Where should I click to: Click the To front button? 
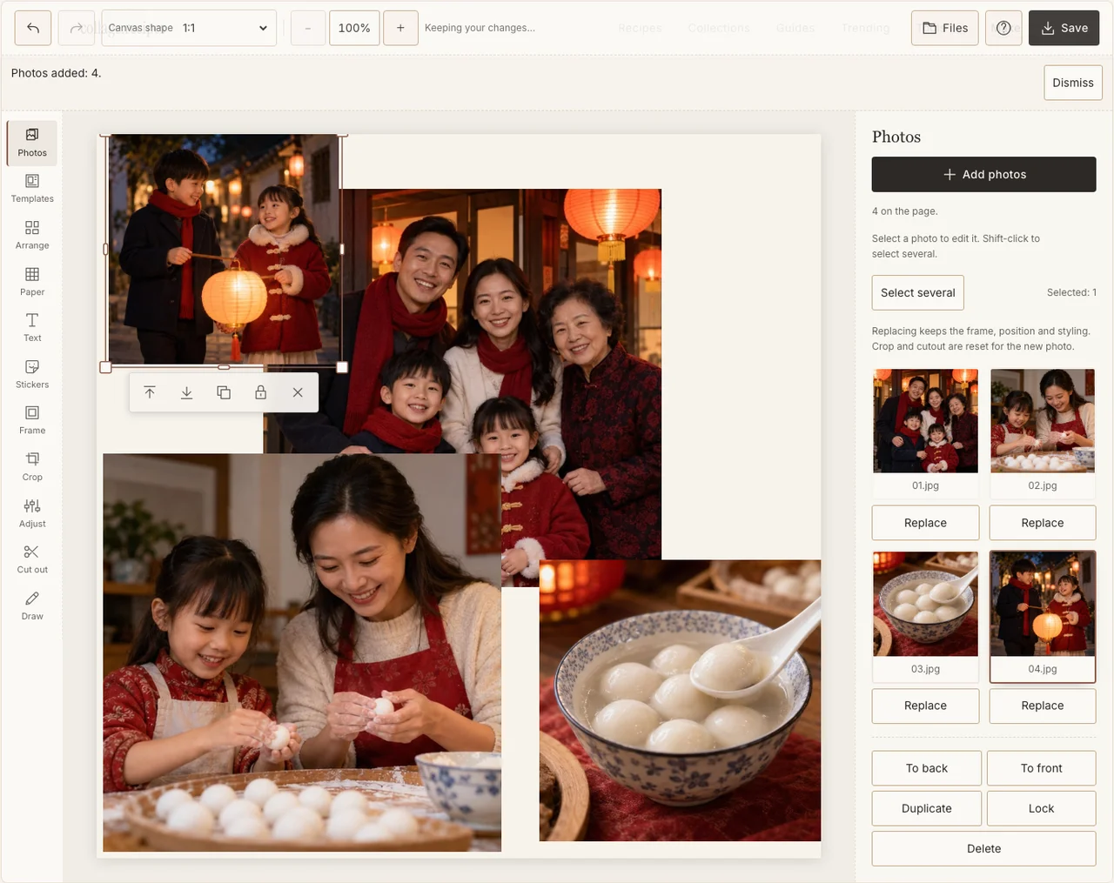point(1042,768)
